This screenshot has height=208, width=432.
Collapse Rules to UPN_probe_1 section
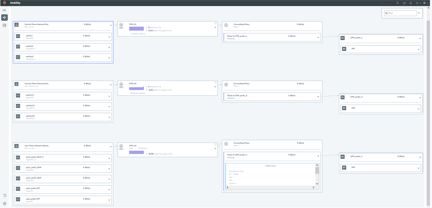(318, 156)
